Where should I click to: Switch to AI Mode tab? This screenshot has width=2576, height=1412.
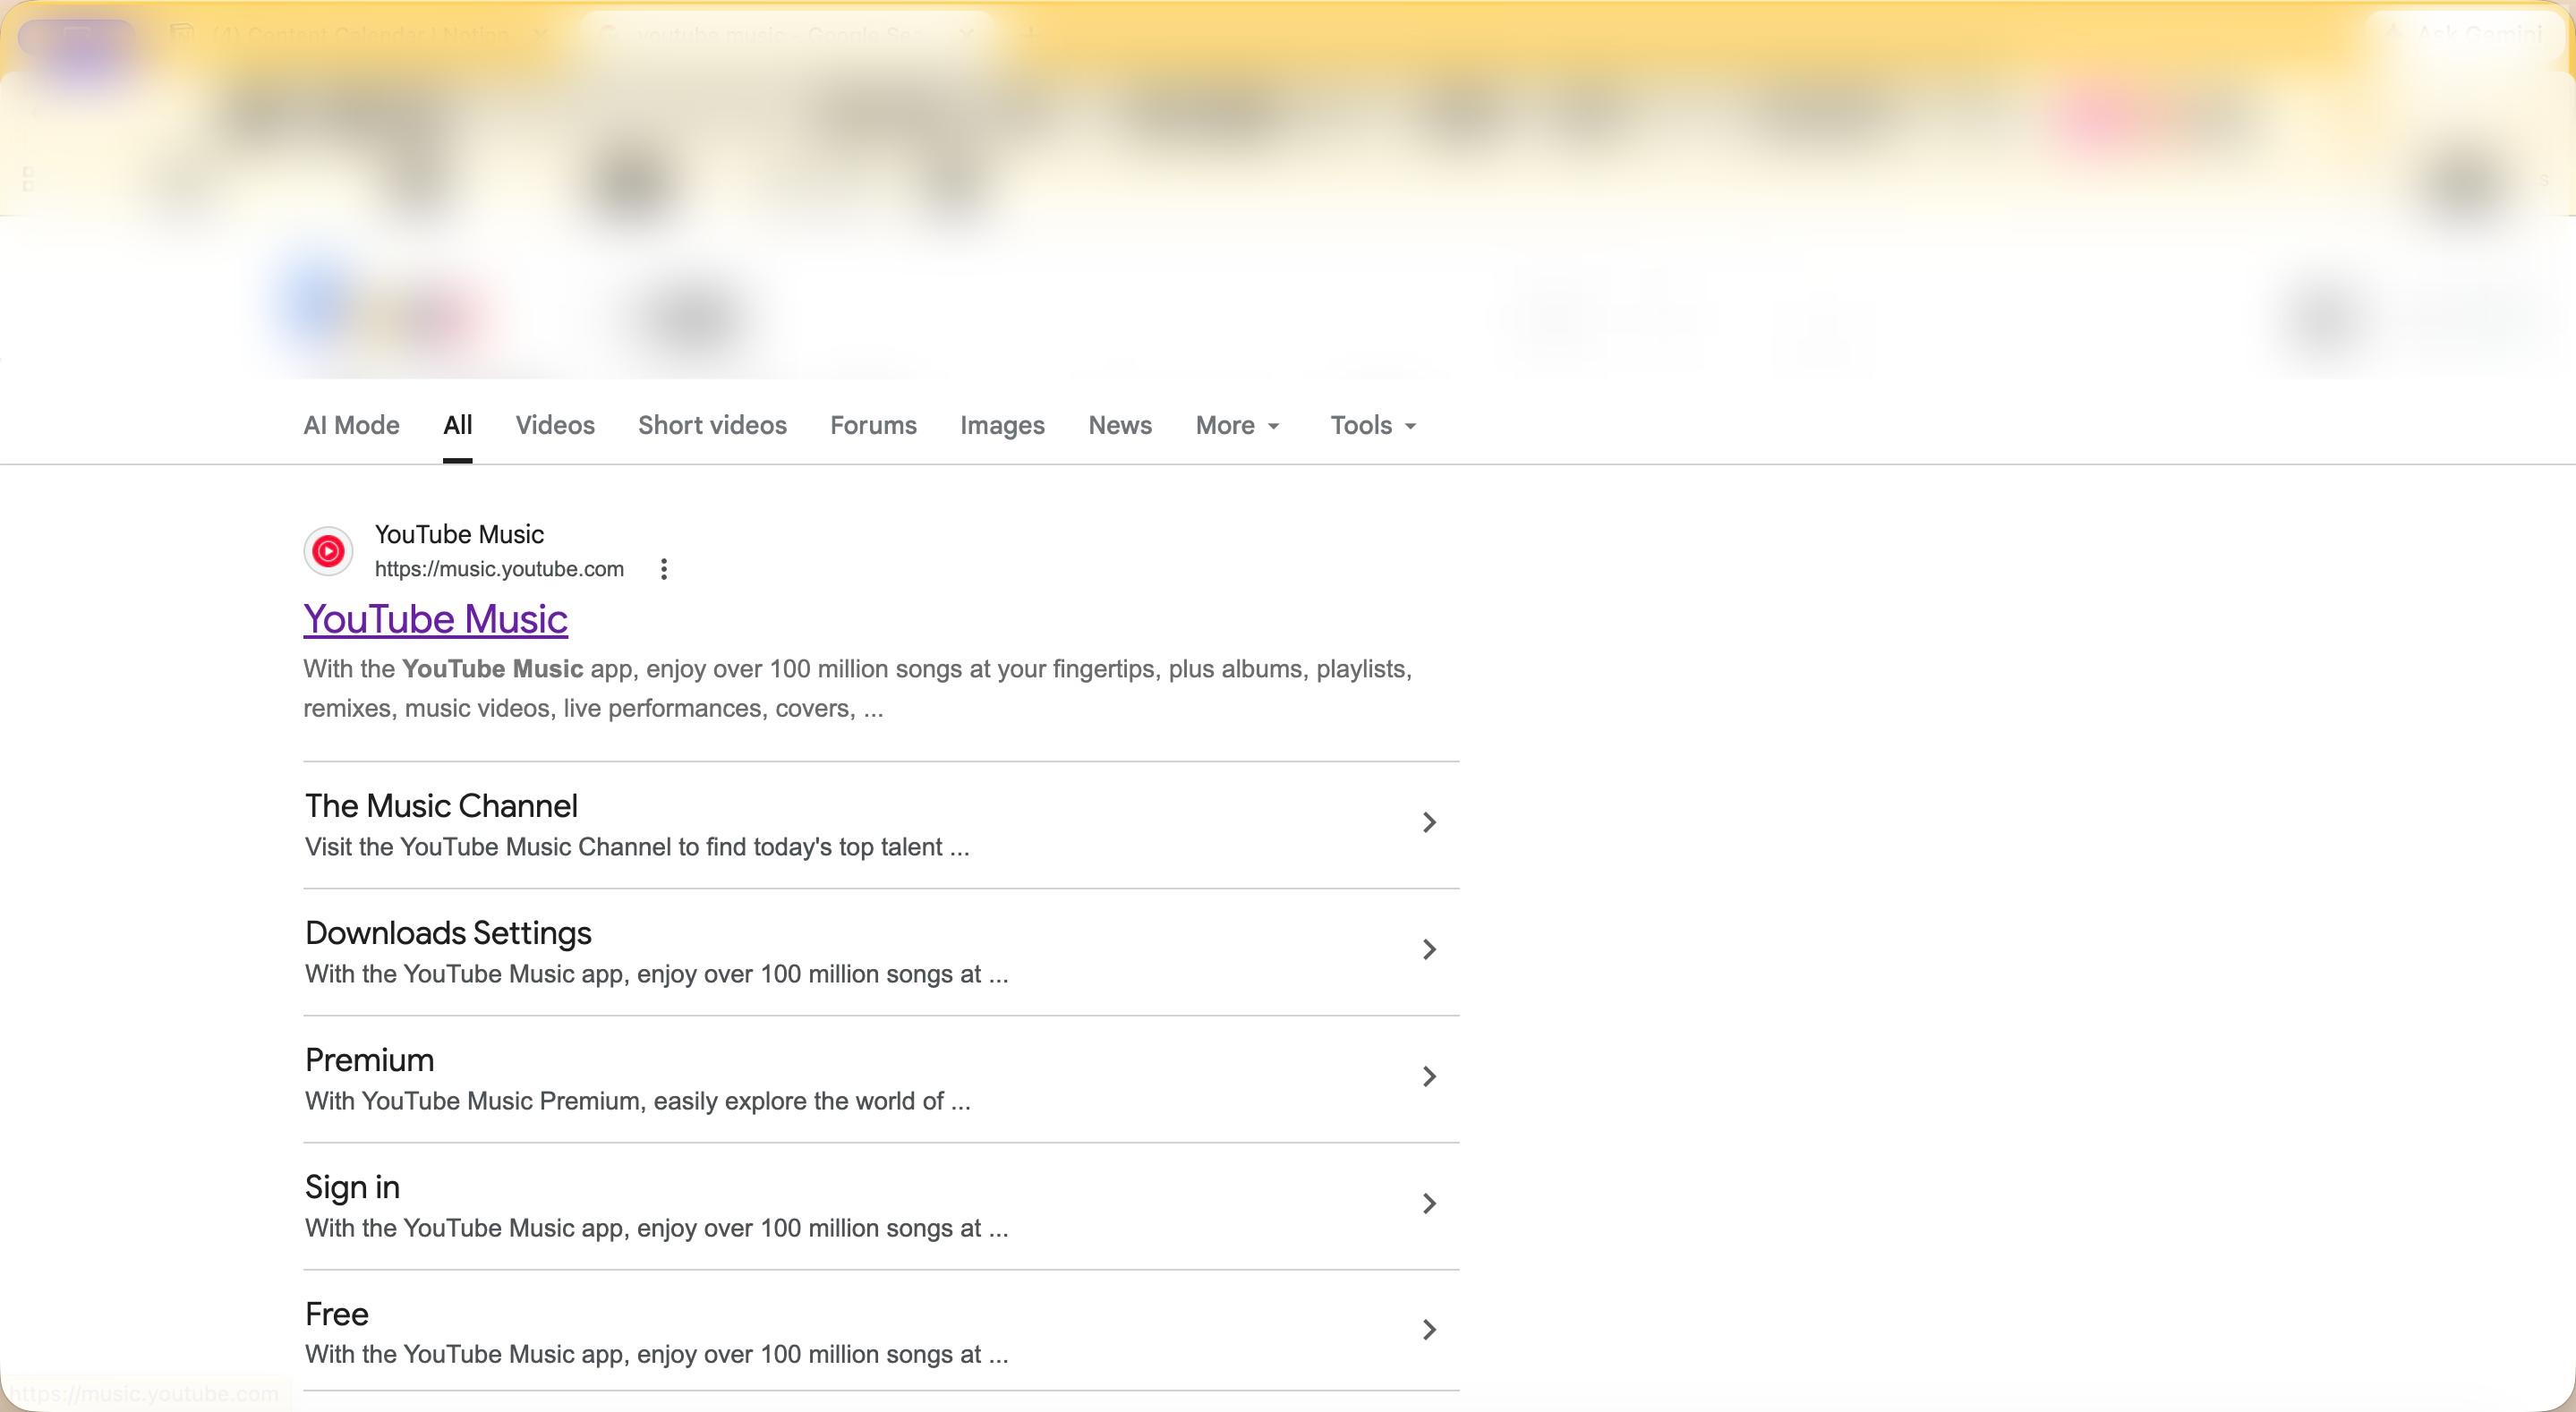click(351, 425)
